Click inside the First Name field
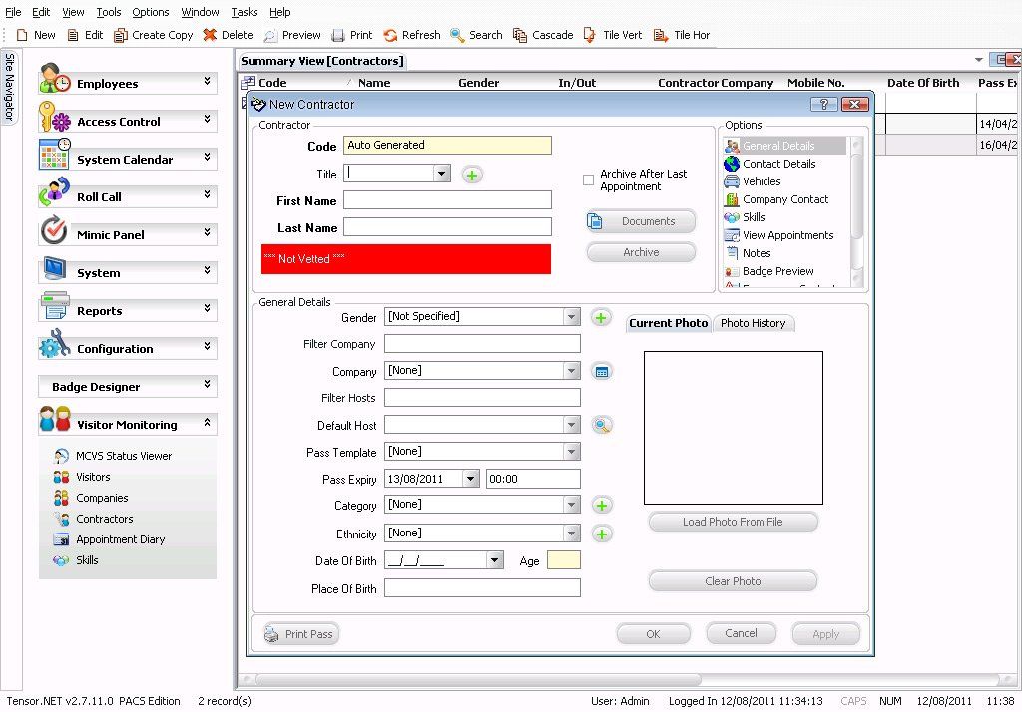This screenshot has height=712, width=1022. (446, 199)
